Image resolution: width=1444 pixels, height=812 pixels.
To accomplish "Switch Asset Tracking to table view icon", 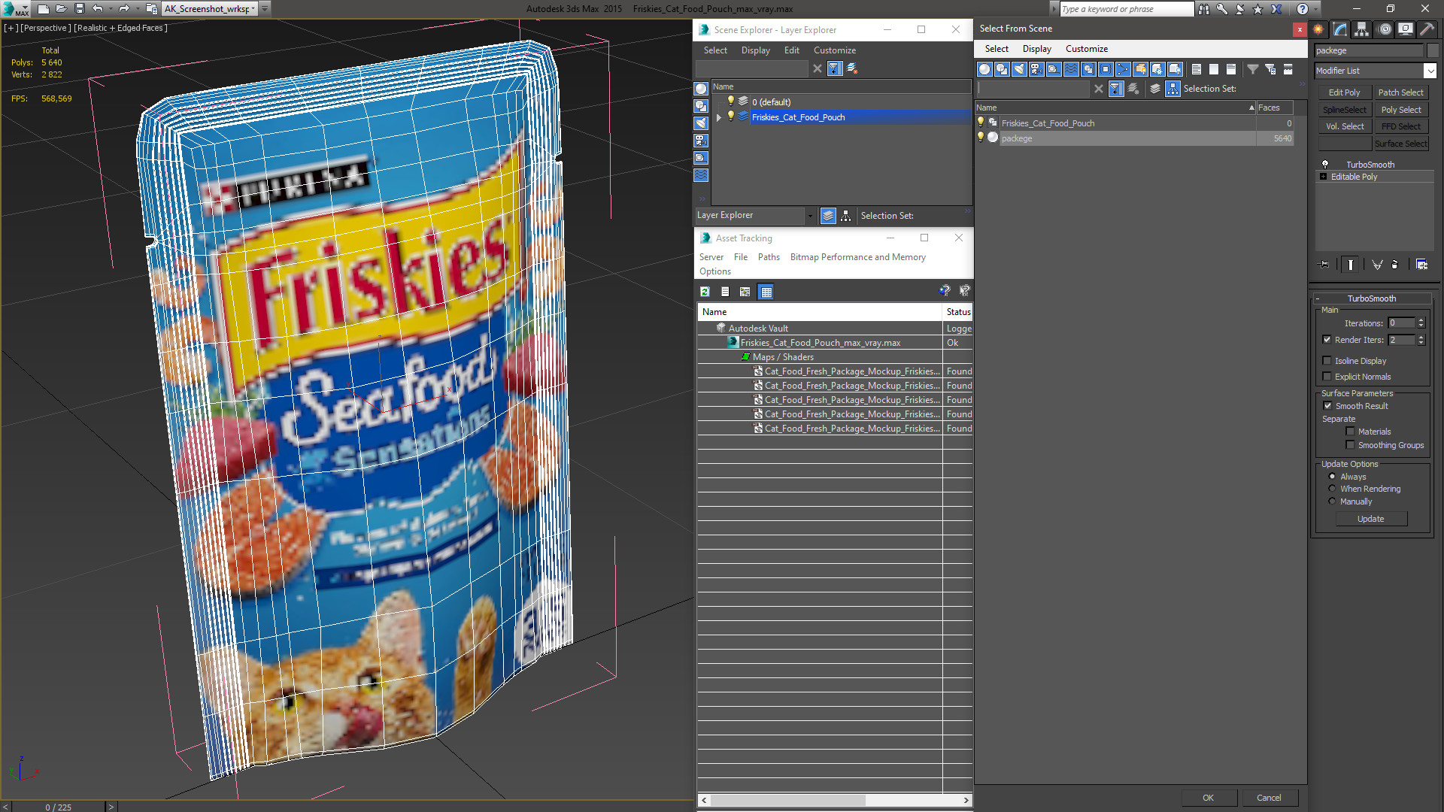I will point(766,292).
